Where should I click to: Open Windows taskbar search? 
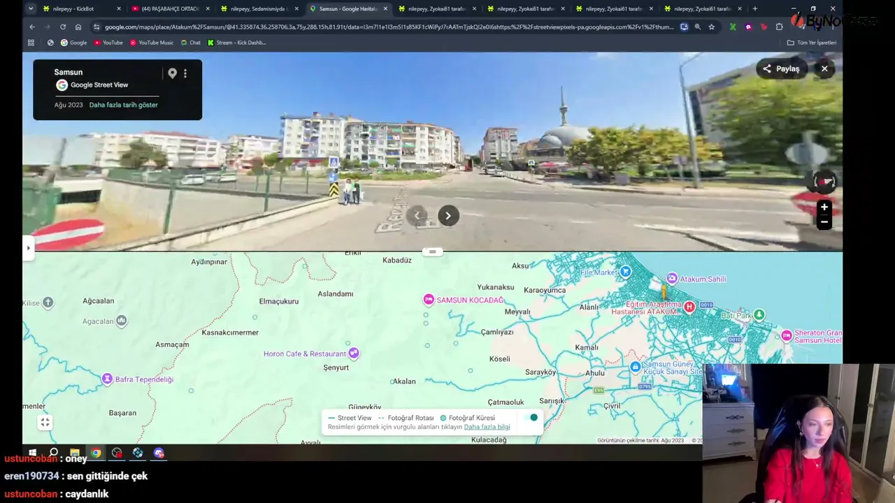tap(53, 453)
